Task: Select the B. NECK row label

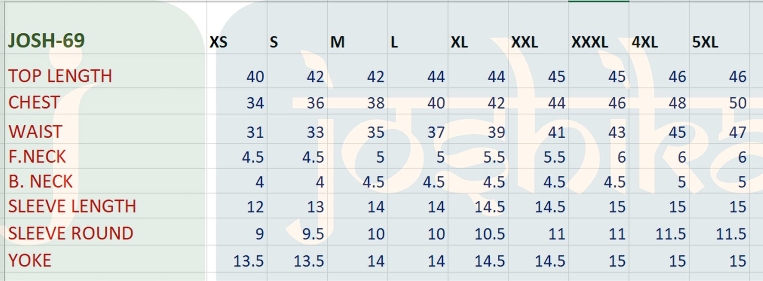Action: pos(41,181)
